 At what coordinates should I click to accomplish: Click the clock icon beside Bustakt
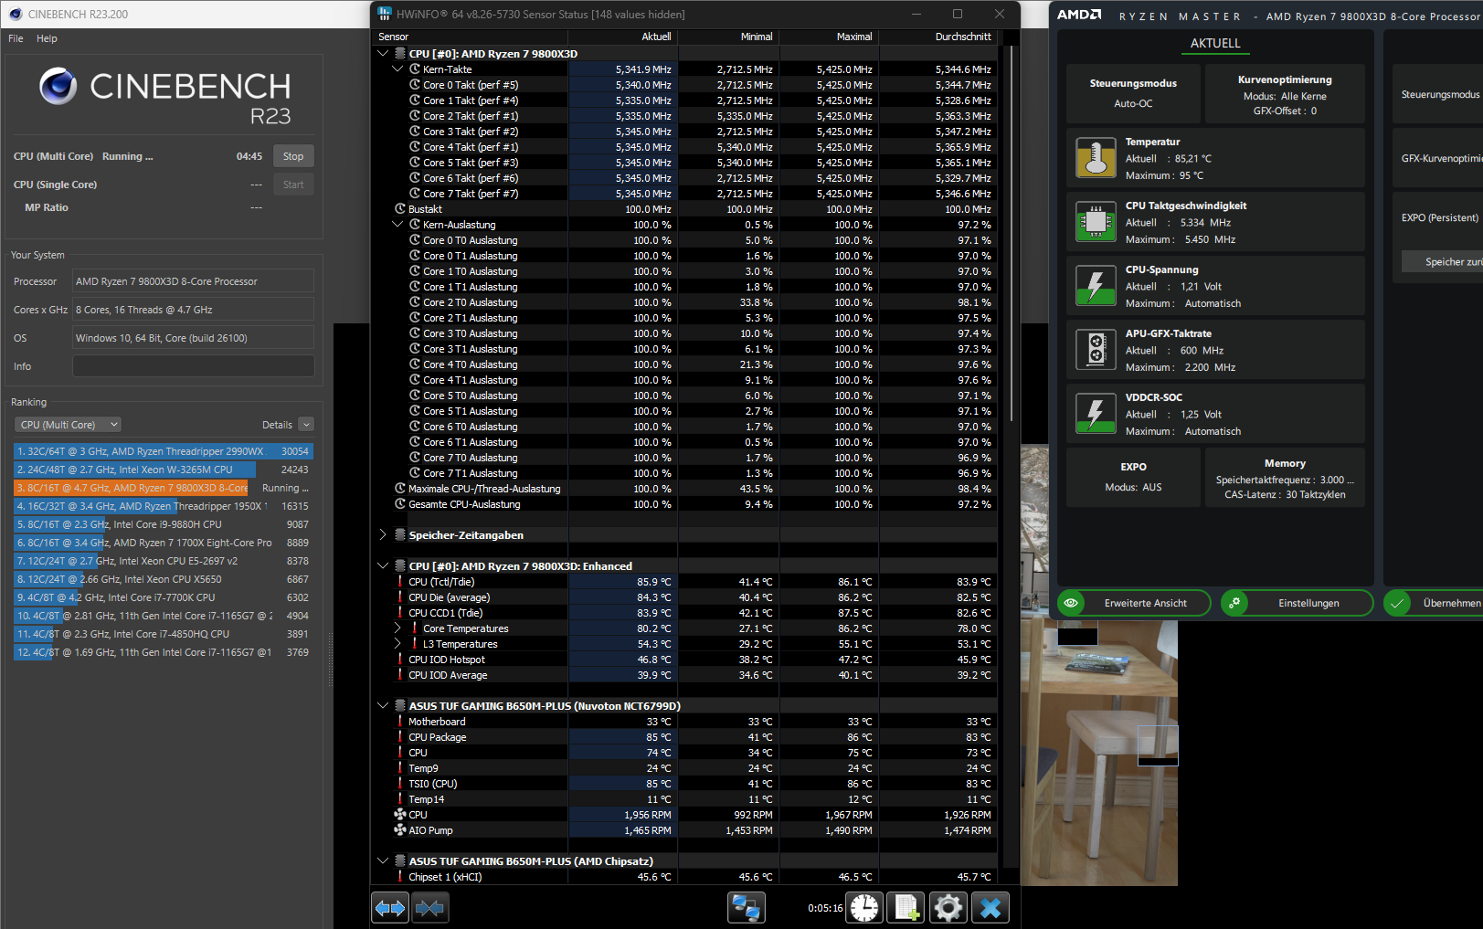pyautogui.click(x=400, y=209)
